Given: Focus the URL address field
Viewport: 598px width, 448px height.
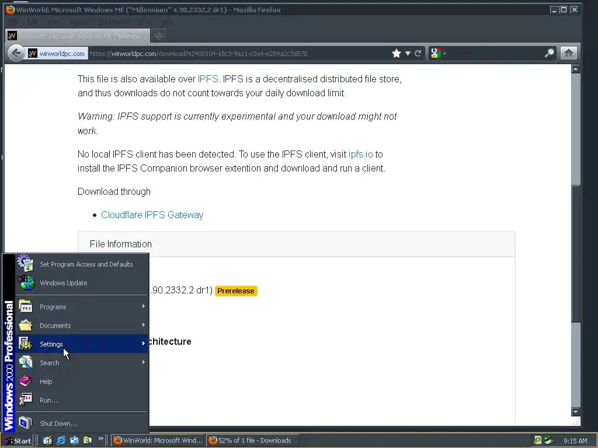Looking at the screenshot, I should (238, 53).
